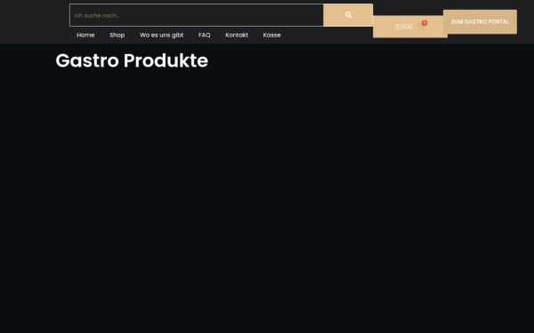Open the Shop menu item
This screenshot has width=534, height=333.
pyautogui.click(x=117, y=35)
